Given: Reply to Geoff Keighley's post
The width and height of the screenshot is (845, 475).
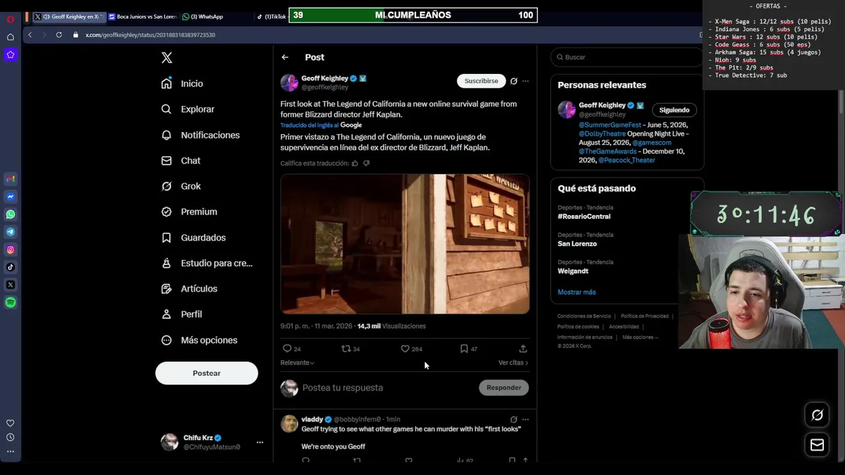Looking at the screenshot, I should (287, 348).
